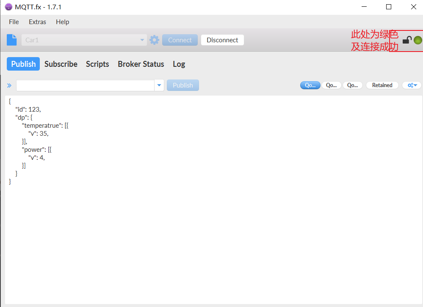Screen dimensions: 423x307
Task: Expand the arrow next to the gears icon
Action: click(x=415, y=85)
